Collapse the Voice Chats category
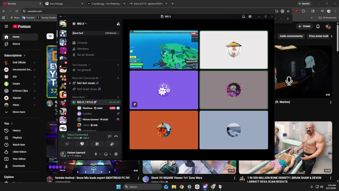 click(x=80, y=97)
